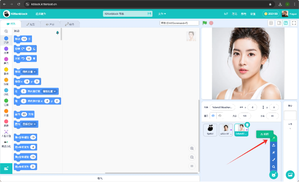Set sprite visibility to shown with eye icon
Screen dimensions: 299x182
(213, 116)
